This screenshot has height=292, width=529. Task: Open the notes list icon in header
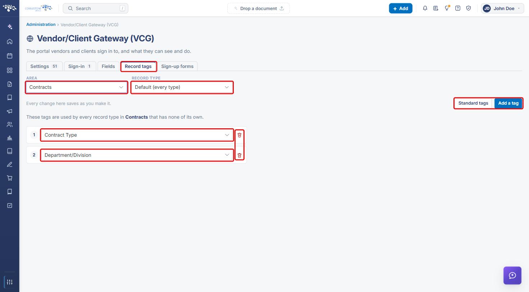(436, 8)
